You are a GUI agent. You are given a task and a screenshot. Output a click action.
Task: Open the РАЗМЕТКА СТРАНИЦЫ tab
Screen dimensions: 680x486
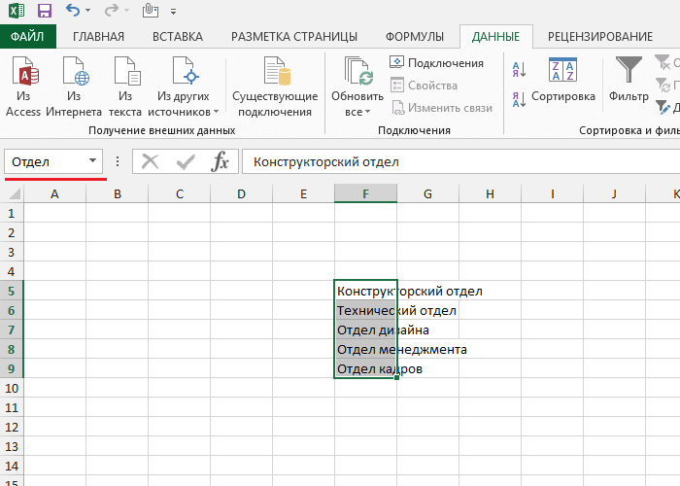tap(294, 37)
